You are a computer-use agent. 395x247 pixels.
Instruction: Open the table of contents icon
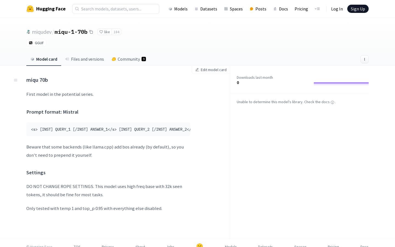[16, 80]
